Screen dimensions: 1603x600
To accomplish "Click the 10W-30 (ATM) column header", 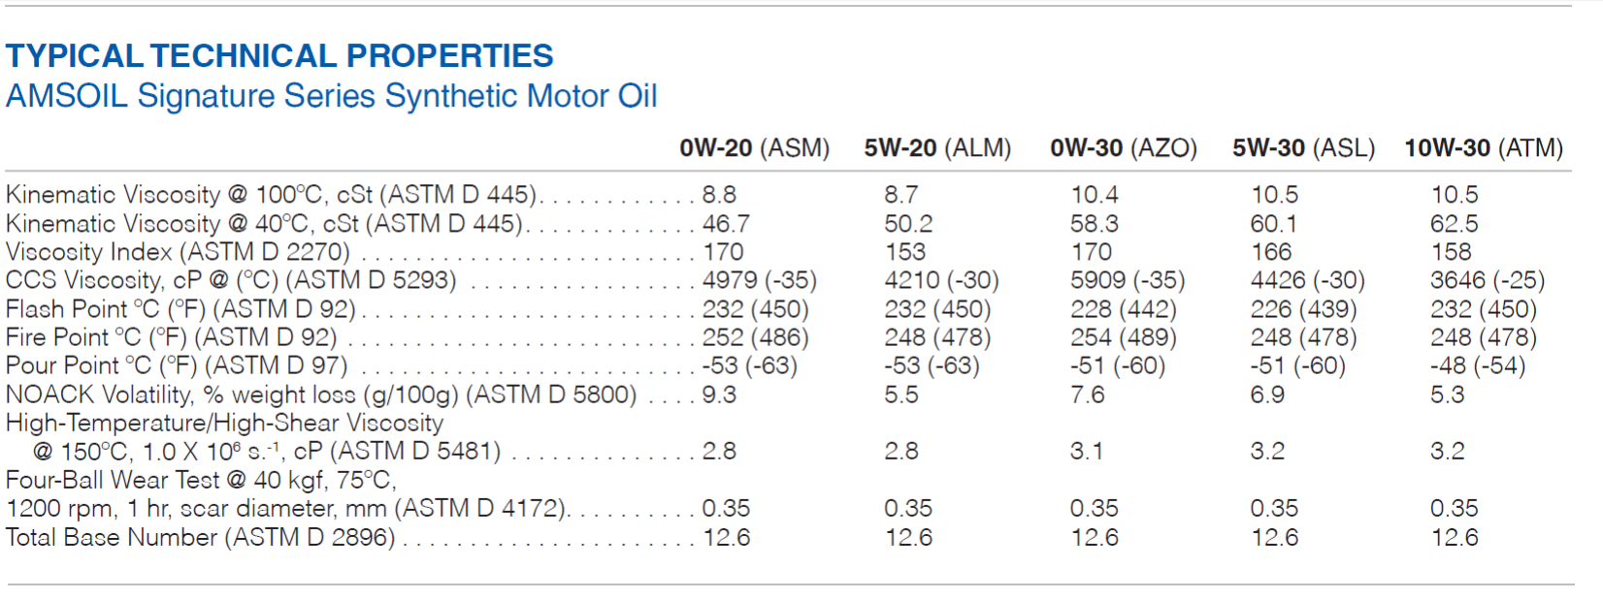I will pyautogui.click(x=1484, y=148).
